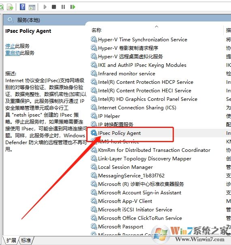231x245 pixels.
Task: Restart the service with the restart icon
Action: pos(73,7)
